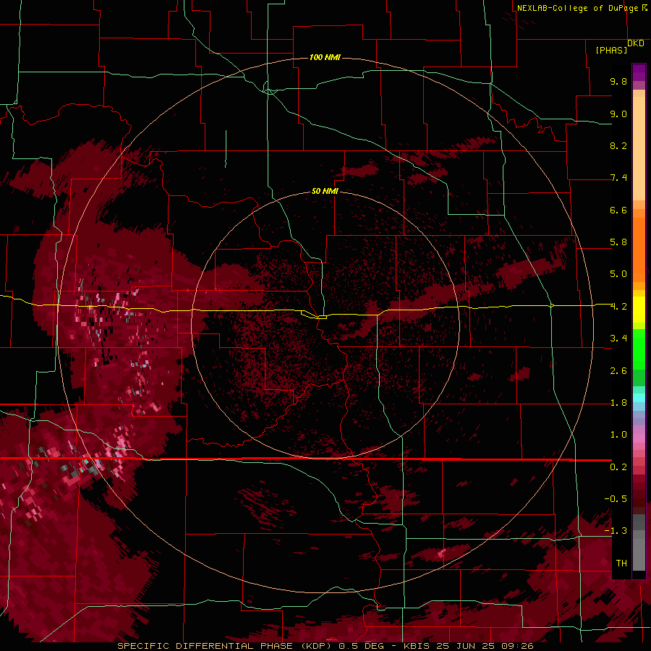The height and width of the screenshot is (651, 651).
Task: Click the 4.2 value on the scale
Action: (618, 307)
